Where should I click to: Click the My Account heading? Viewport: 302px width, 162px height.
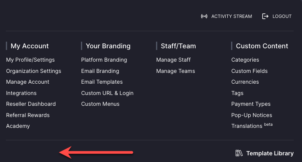click(30, 46)
